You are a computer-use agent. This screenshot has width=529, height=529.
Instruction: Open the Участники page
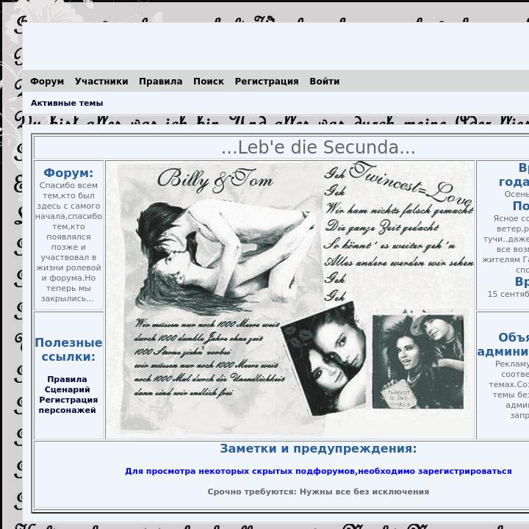pyautogui.click(x=101, y=82)
